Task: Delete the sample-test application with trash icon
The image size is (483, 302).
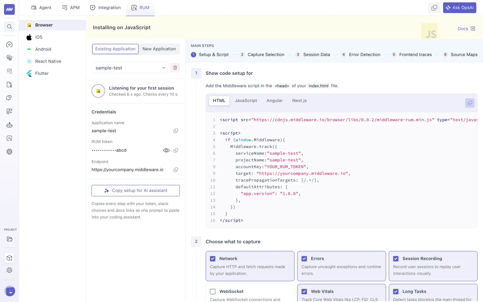Action: 175,68
